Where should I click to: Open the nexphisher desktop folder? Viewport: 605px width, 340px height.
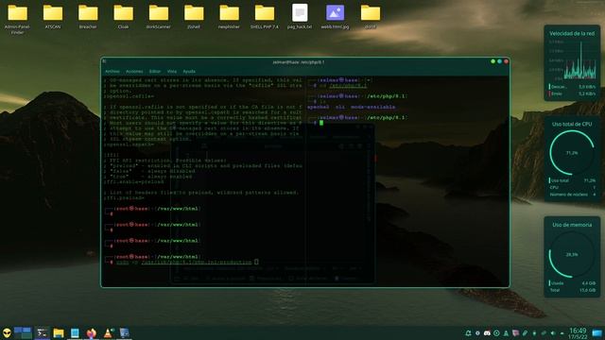pyautogui.click(x=229, y=17)
